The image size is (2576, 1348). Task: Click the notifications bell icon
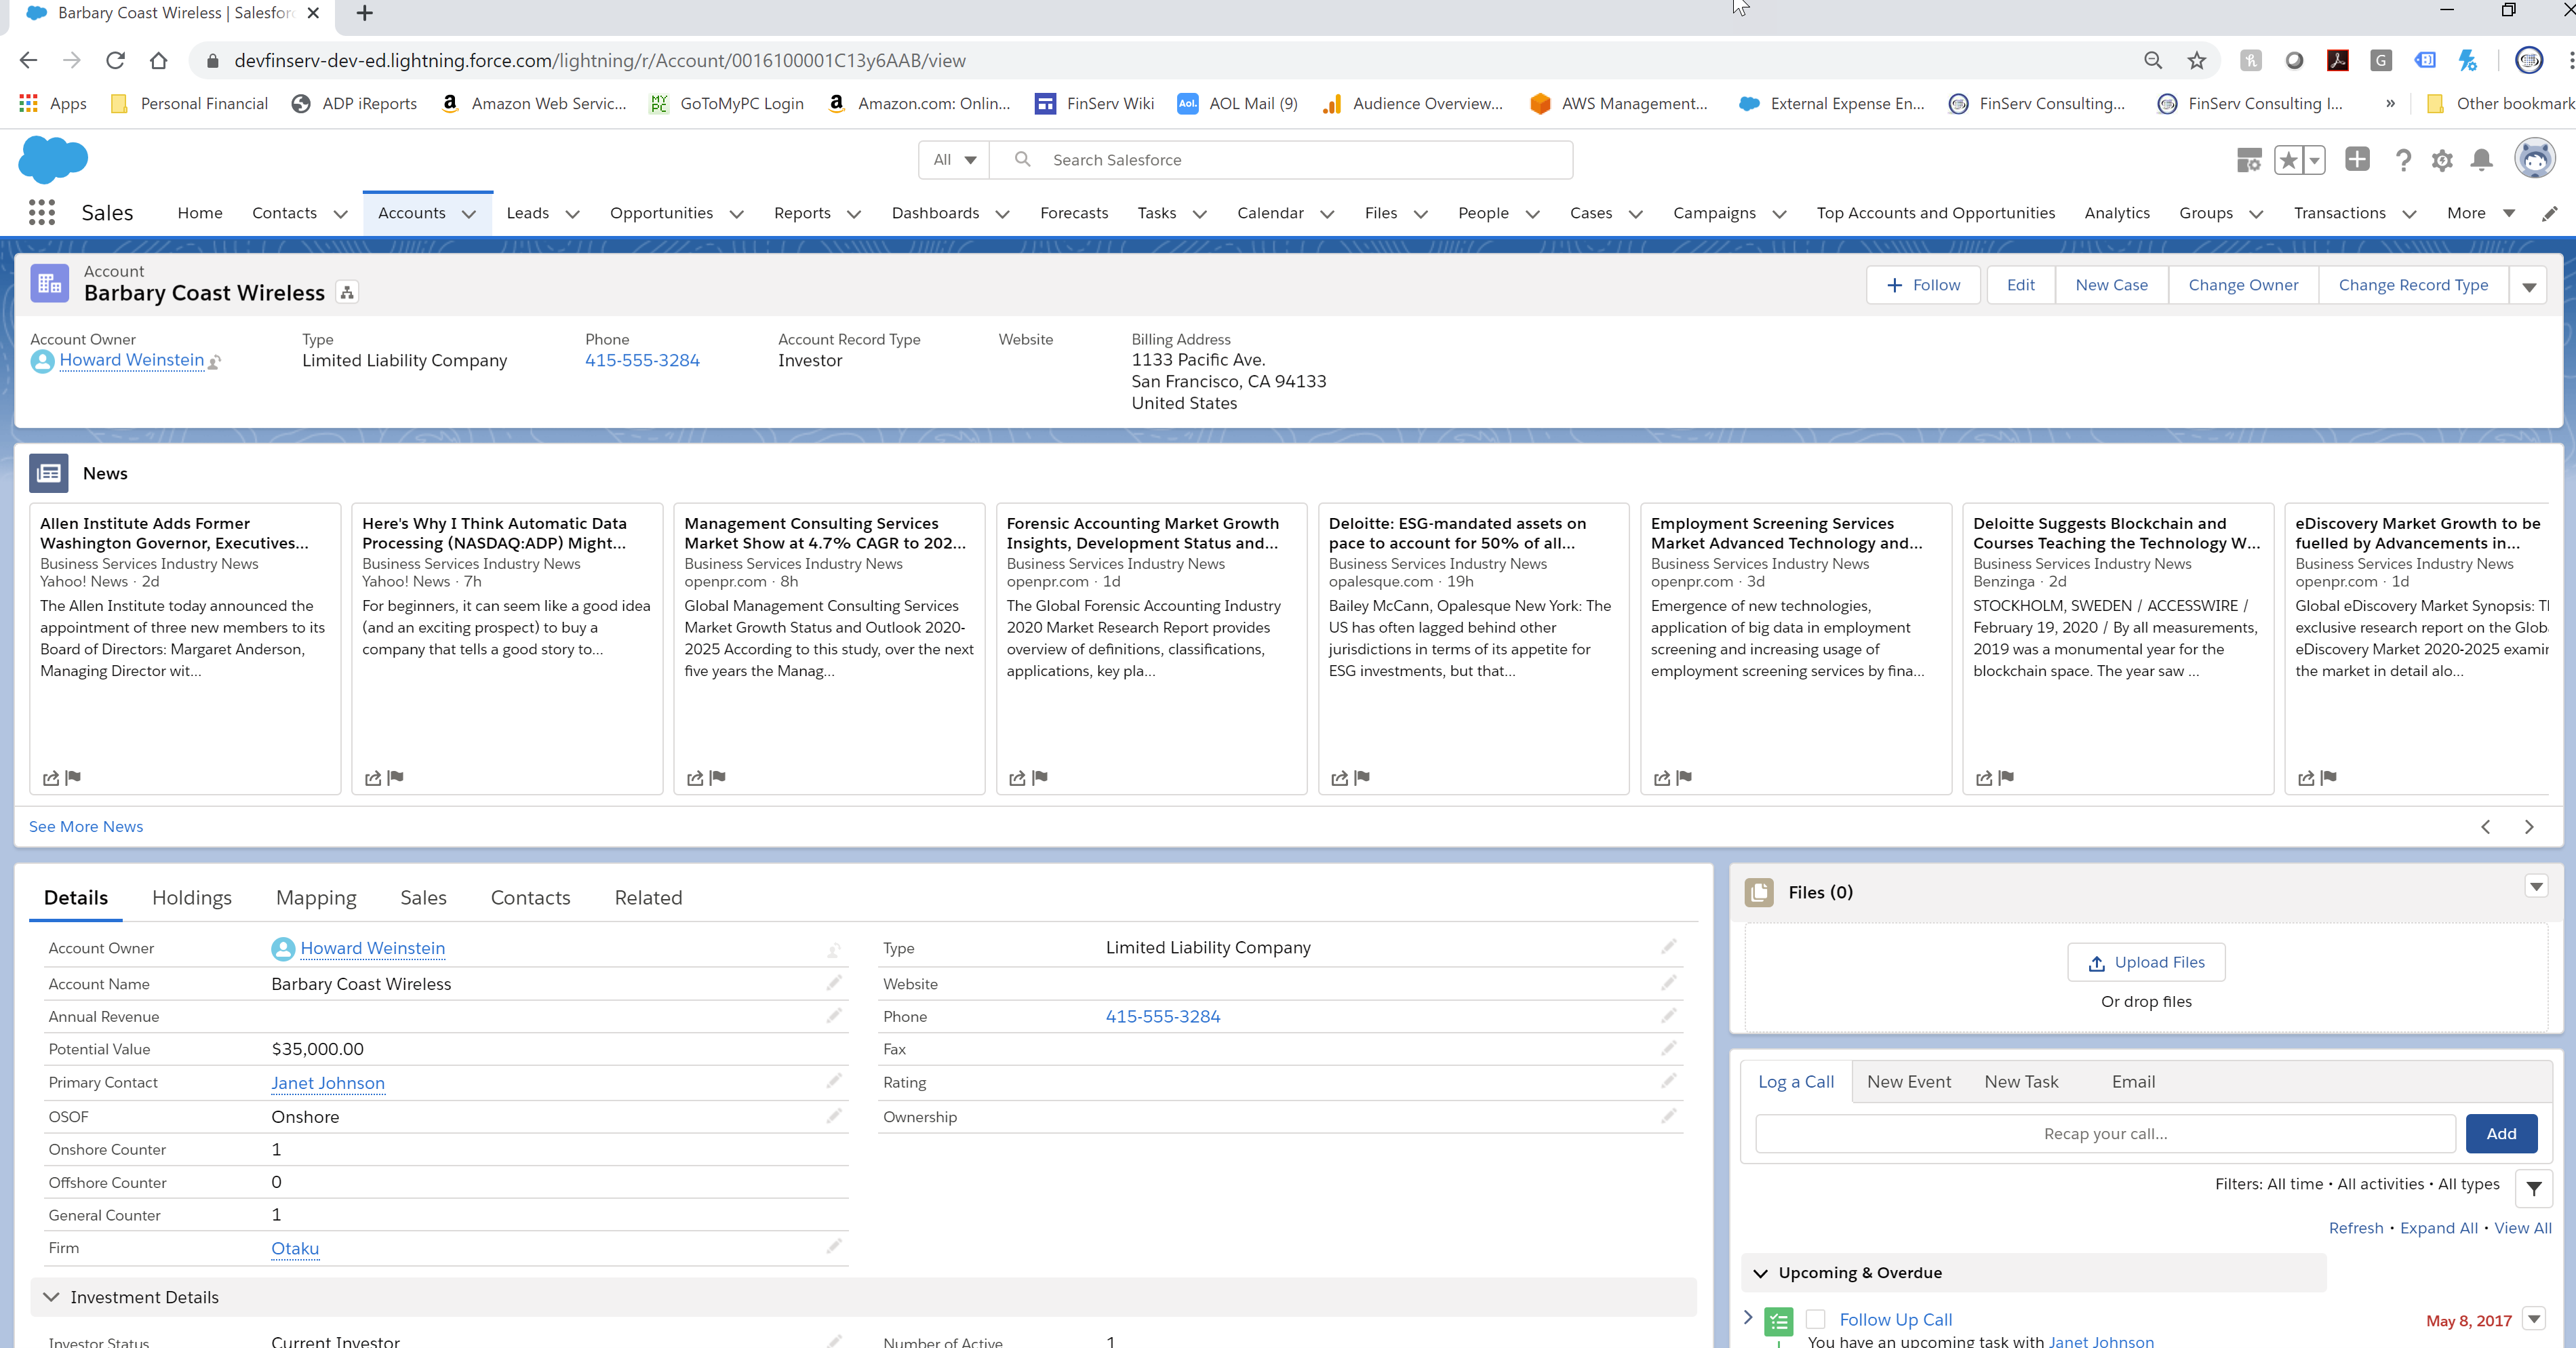pos(2481,160)
